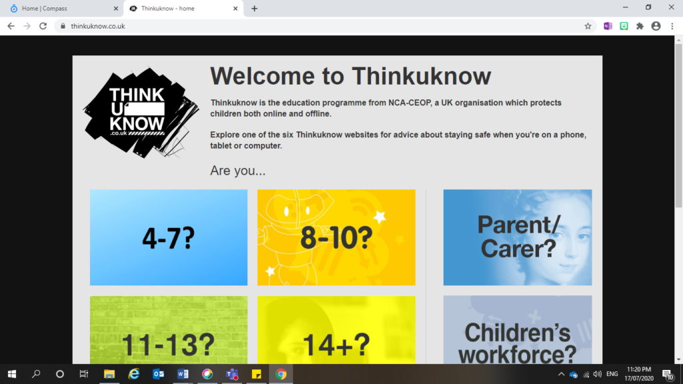Open the 11-13? age group tile

click(x=169, y=330)
